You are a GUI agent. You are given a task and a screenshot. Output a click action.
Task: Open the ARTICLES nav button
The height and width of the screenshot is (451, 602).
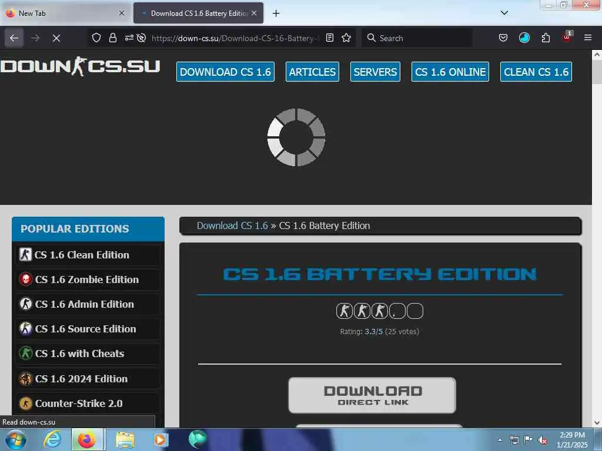coord(312,72)
